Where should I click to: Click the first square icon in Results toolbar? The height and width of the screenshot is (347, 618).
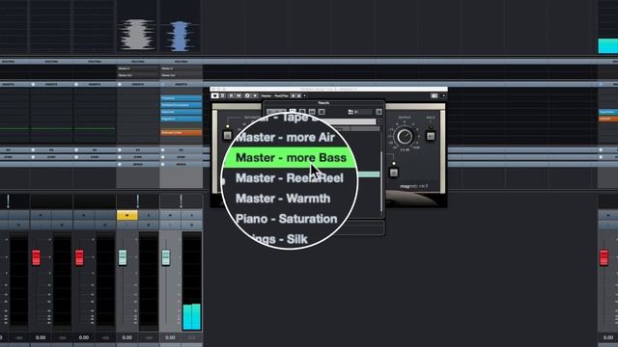click(293, 112)
